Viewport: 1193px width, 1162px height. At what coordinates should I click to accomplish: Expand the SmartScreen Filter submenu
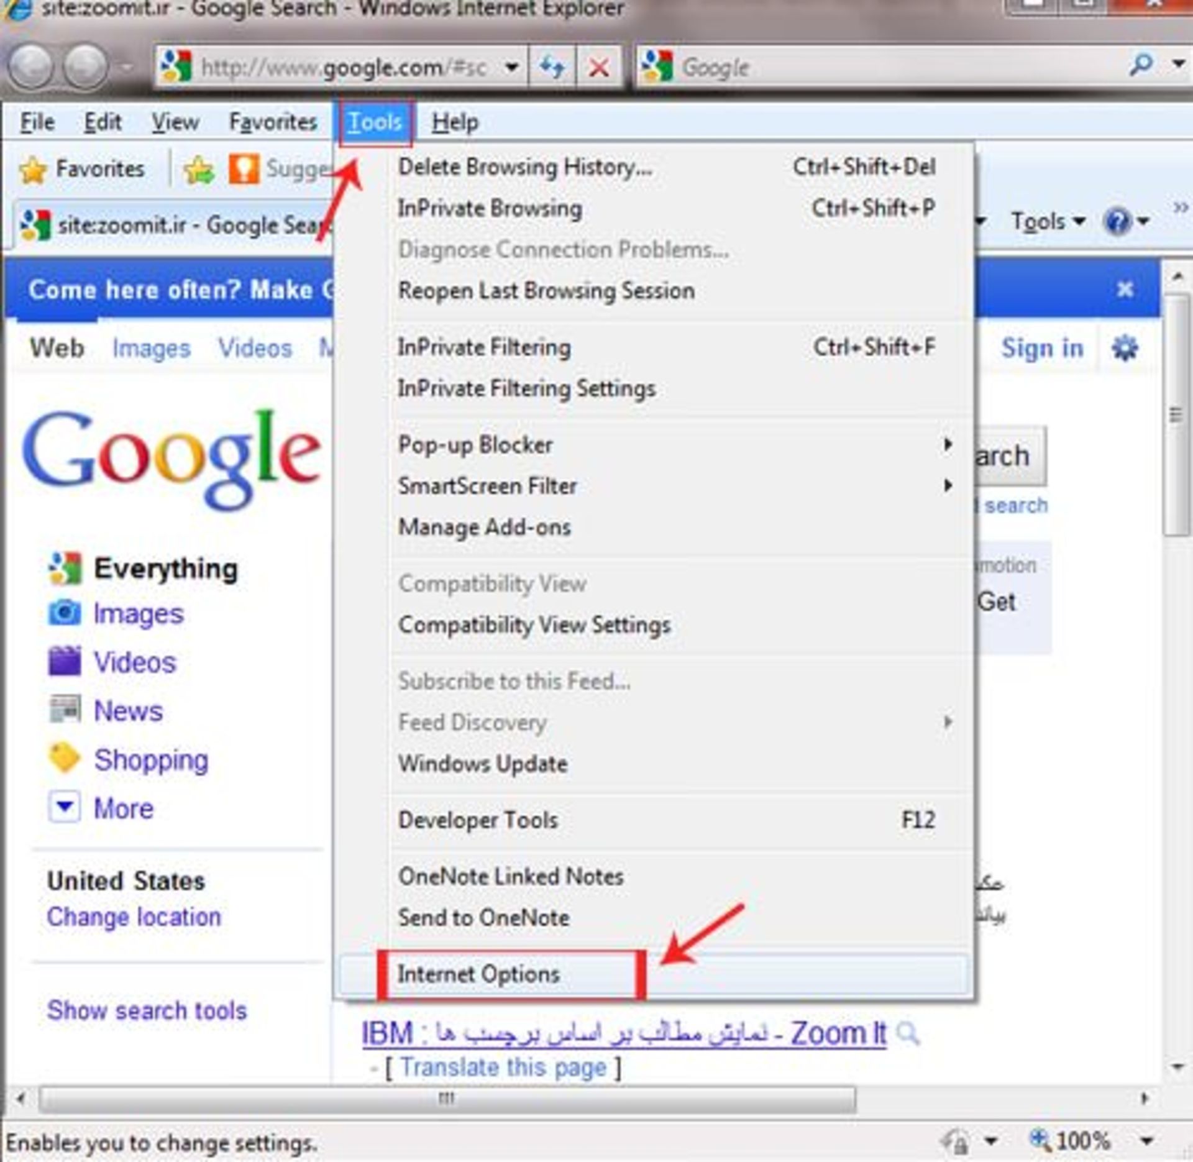(x=948, y=485)
